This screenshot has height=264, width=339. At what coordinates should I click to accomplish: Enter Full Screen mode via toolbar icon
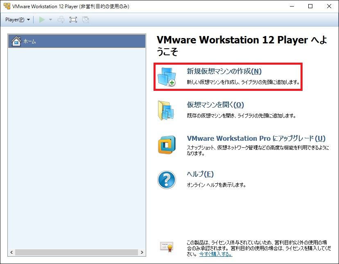tap(73, 19)
